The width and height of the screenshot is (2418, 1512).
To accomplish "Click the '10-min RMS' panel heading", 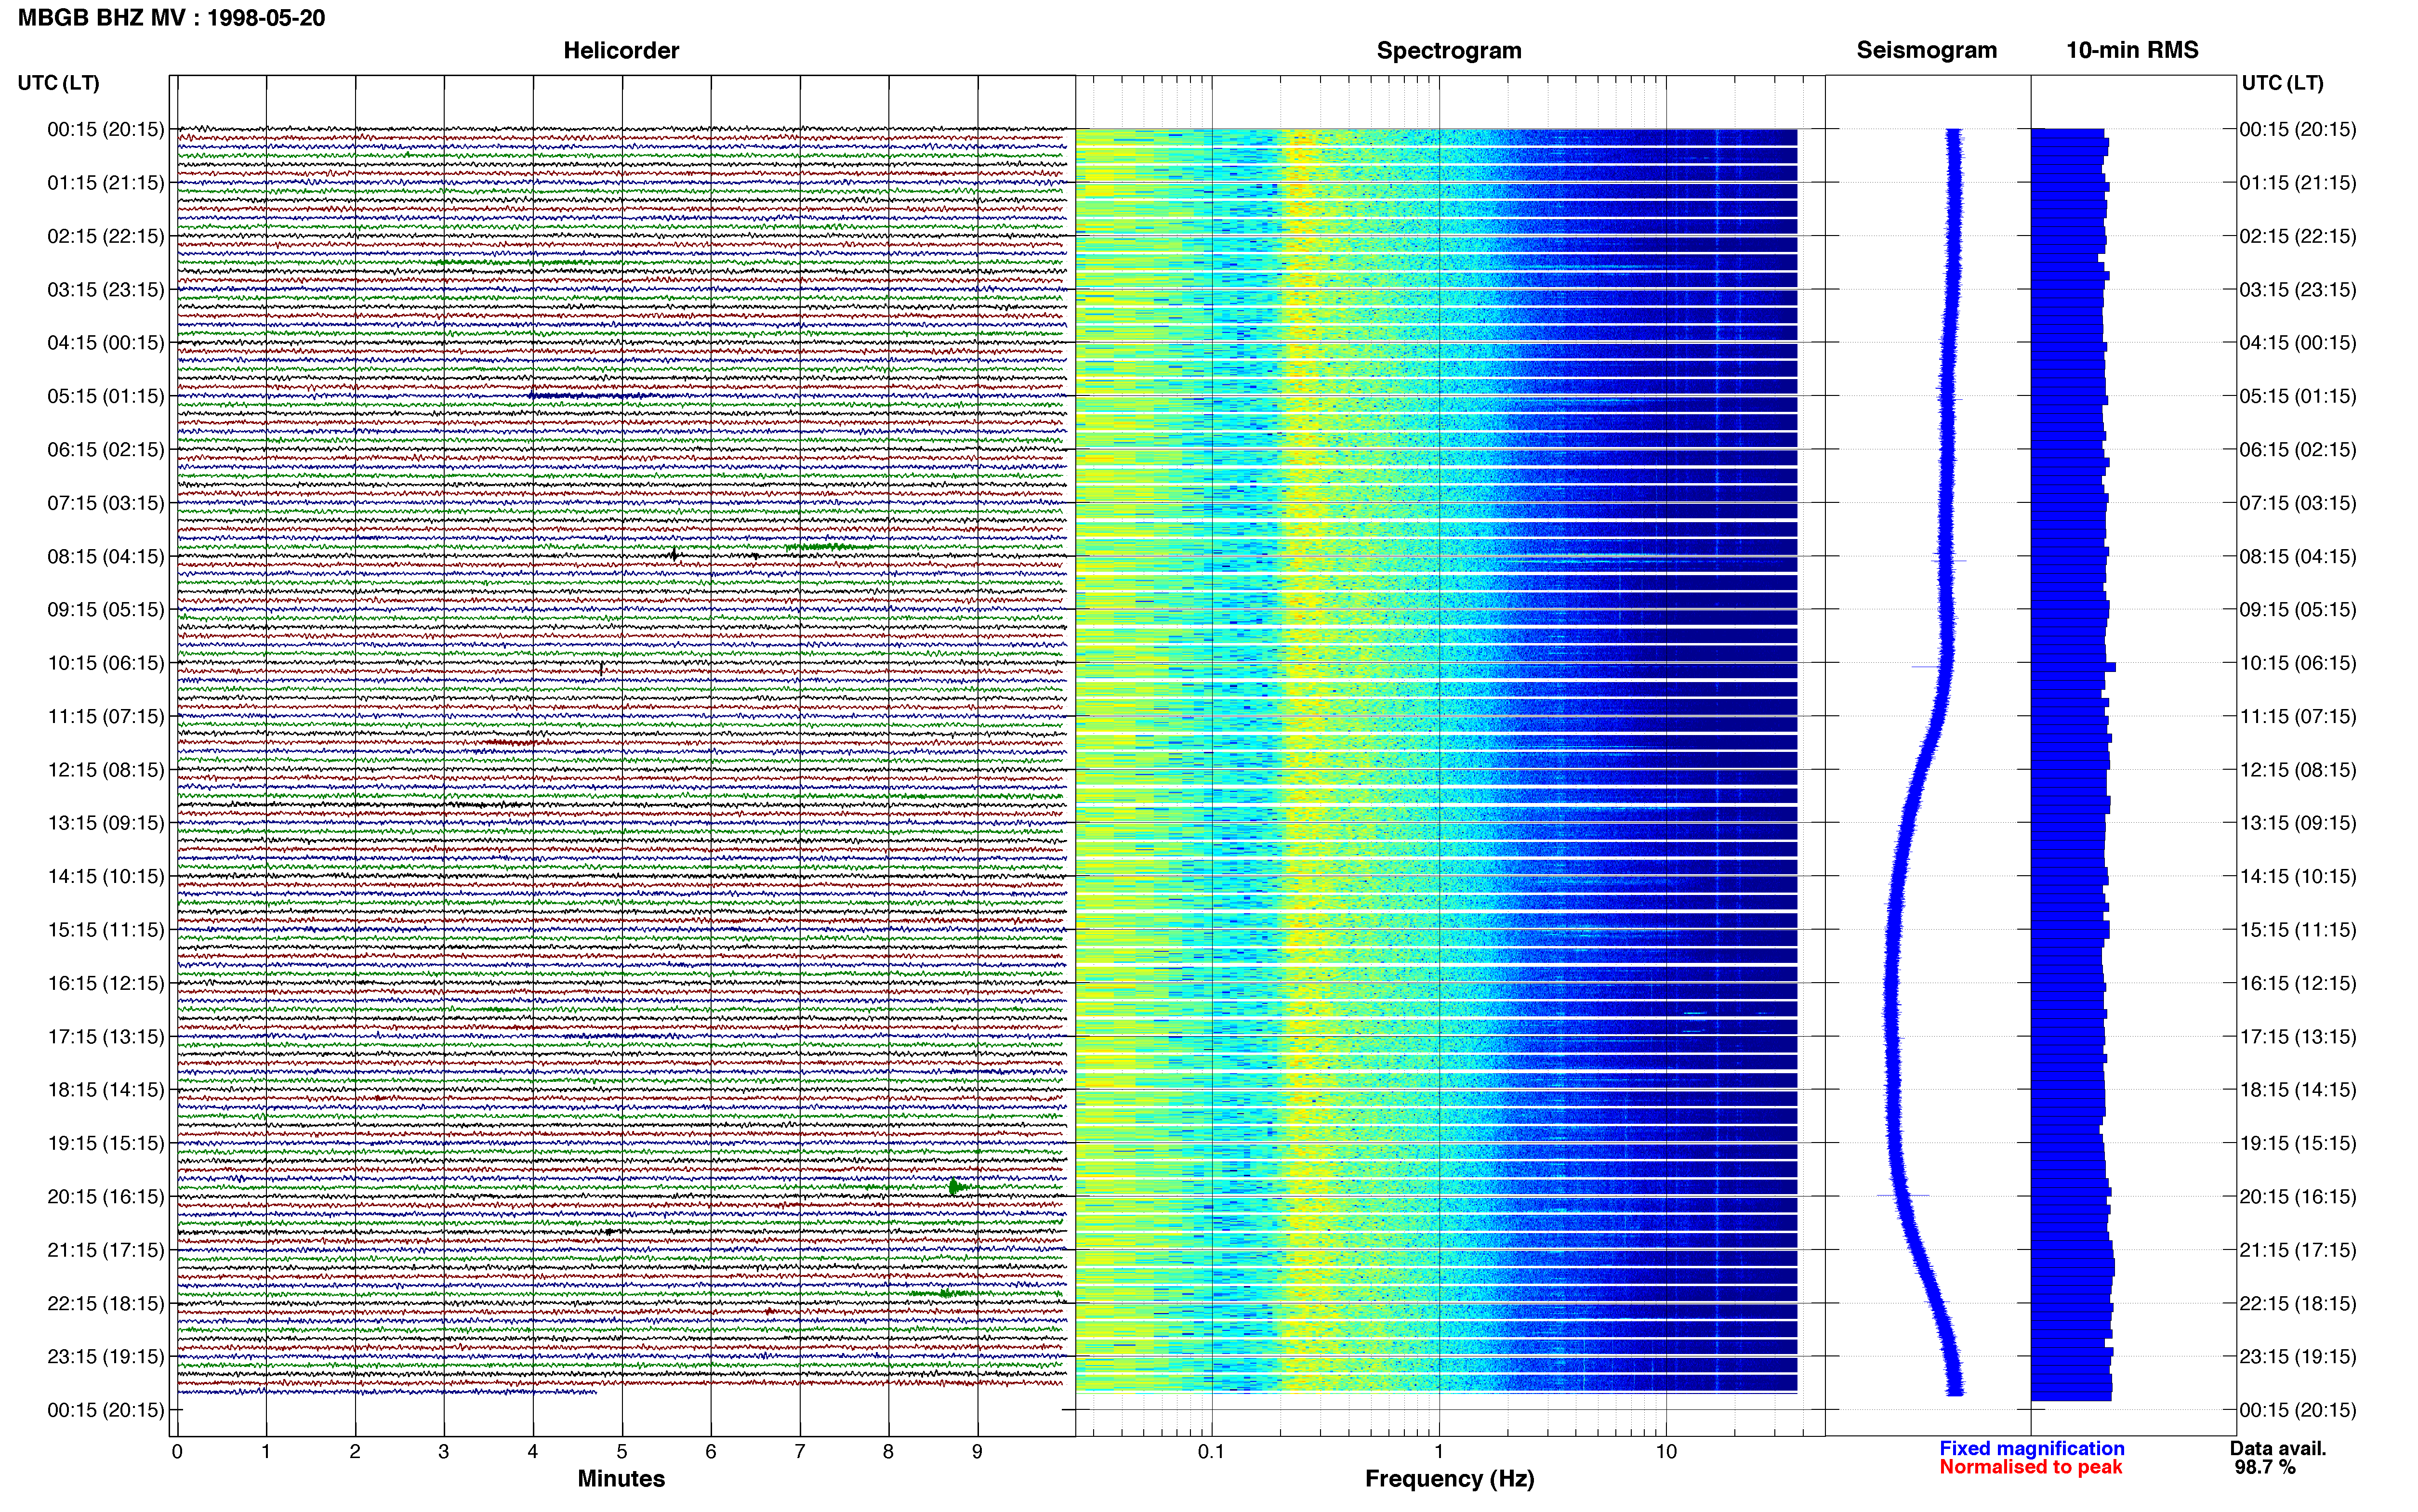I will tap(2132, 50).
